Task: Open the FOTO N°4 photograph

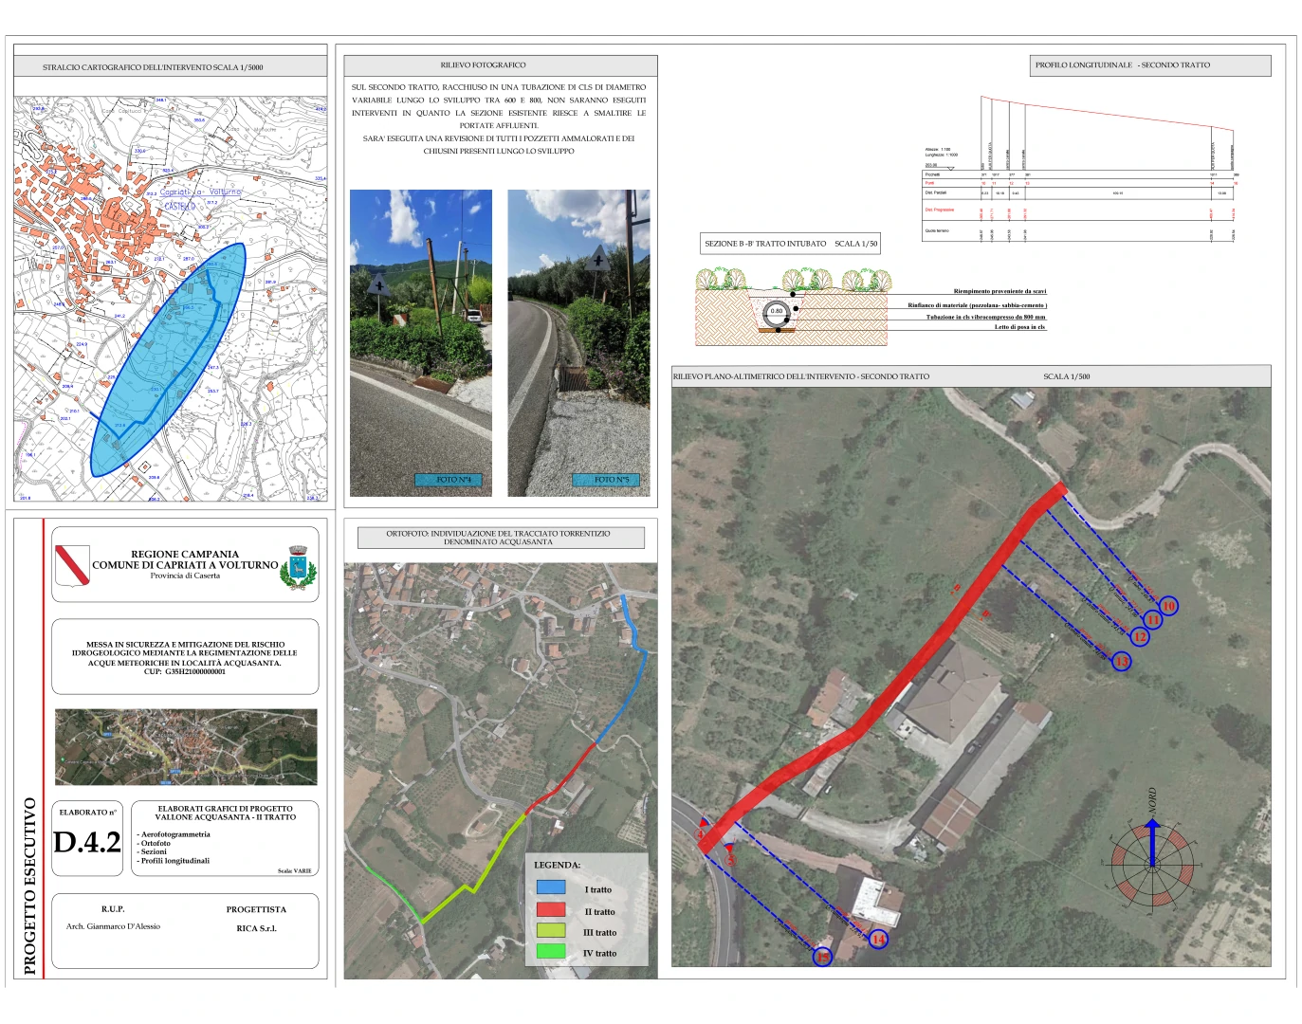Action: [420, 341]
